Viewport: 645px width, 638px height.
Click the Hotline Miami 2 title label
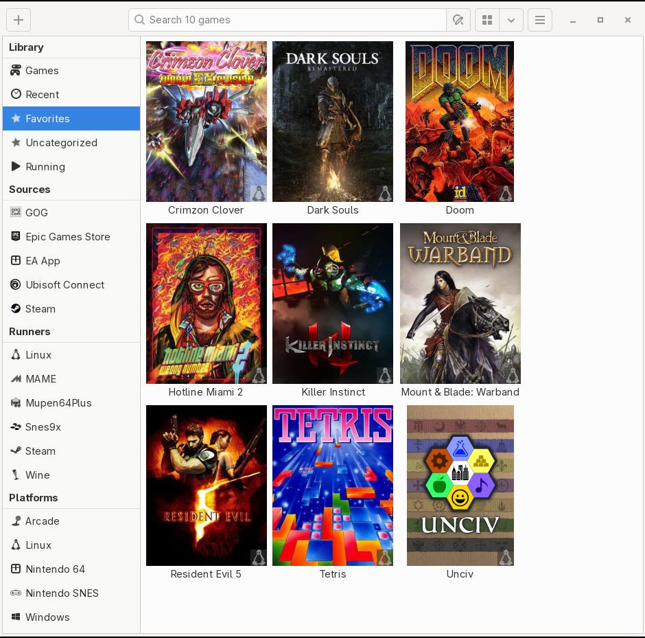[x=206, y=392]
